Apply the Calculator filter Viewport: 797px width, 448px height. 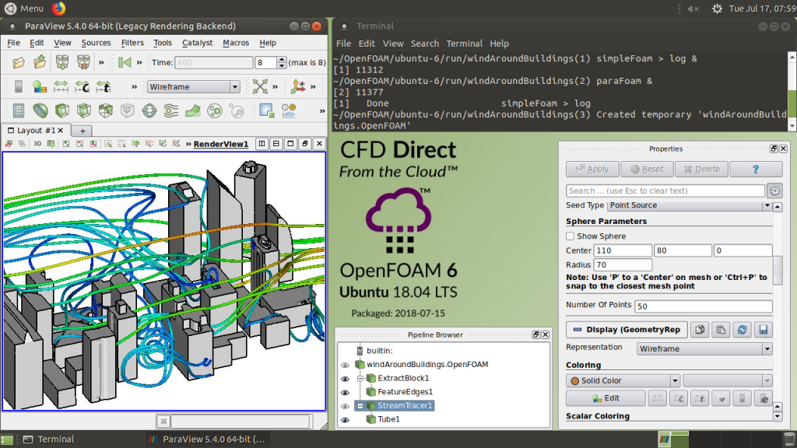pos(19,110)
